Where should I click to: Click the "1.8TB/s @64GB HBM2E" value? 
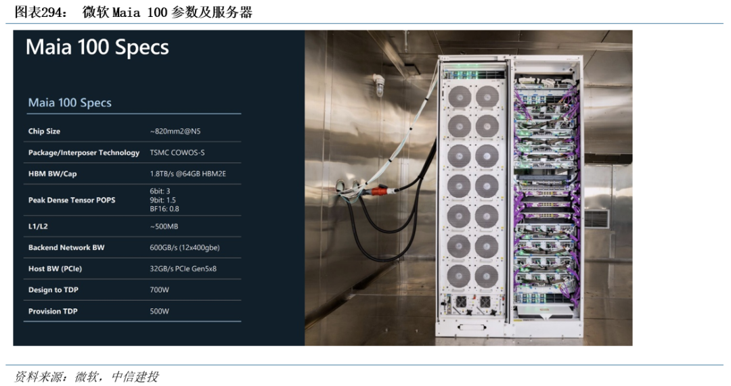point(190,174)
